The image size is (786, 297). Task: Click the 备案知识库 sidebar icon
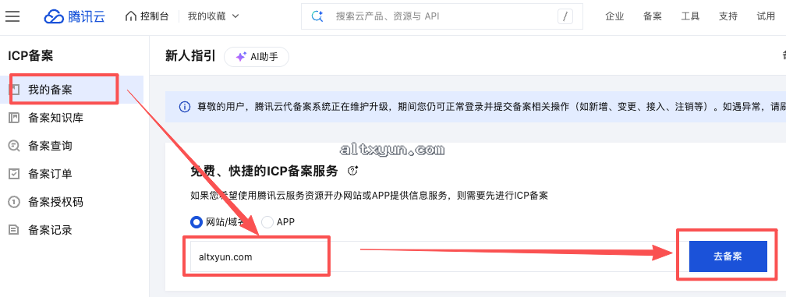[14, 118]
